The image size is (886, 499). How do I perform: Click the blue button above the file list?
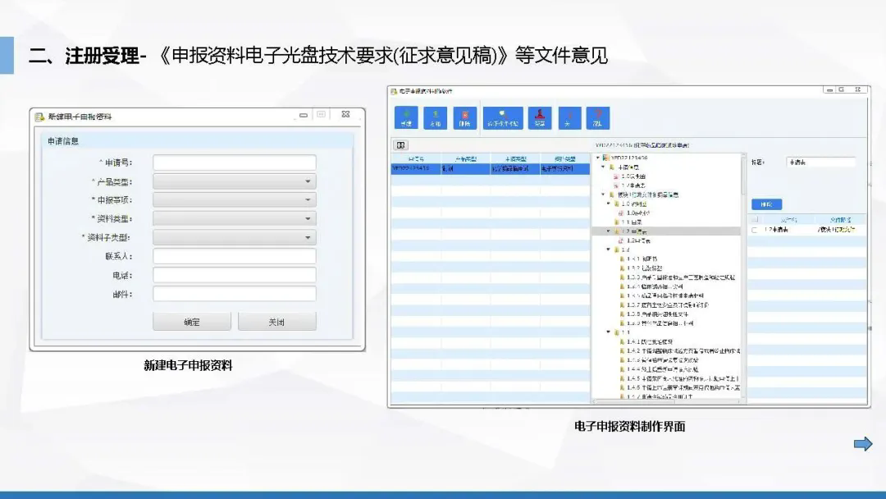pyautogui.click(x=766, y=204)
